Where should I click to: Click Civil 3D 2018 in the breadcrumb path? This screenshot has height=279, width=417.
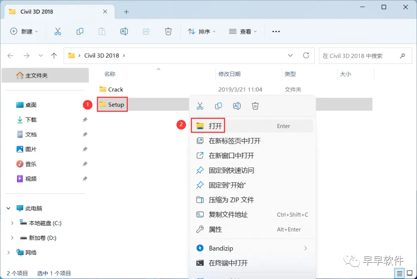[x=102, y=55]
